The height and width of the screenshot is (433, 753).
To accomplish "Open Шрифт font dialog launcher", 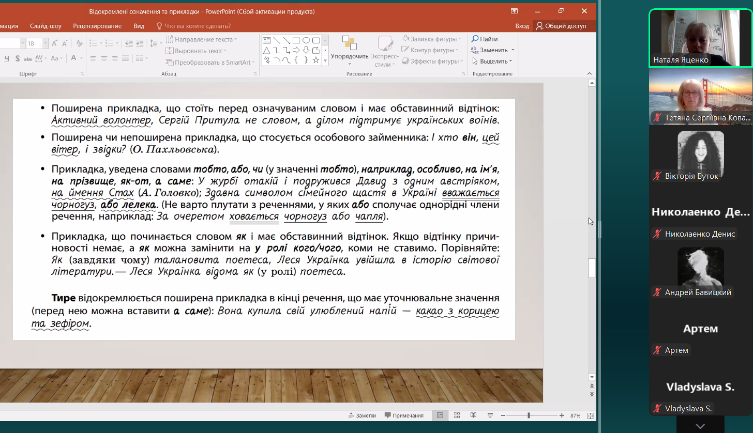I will tap(82, 74).
